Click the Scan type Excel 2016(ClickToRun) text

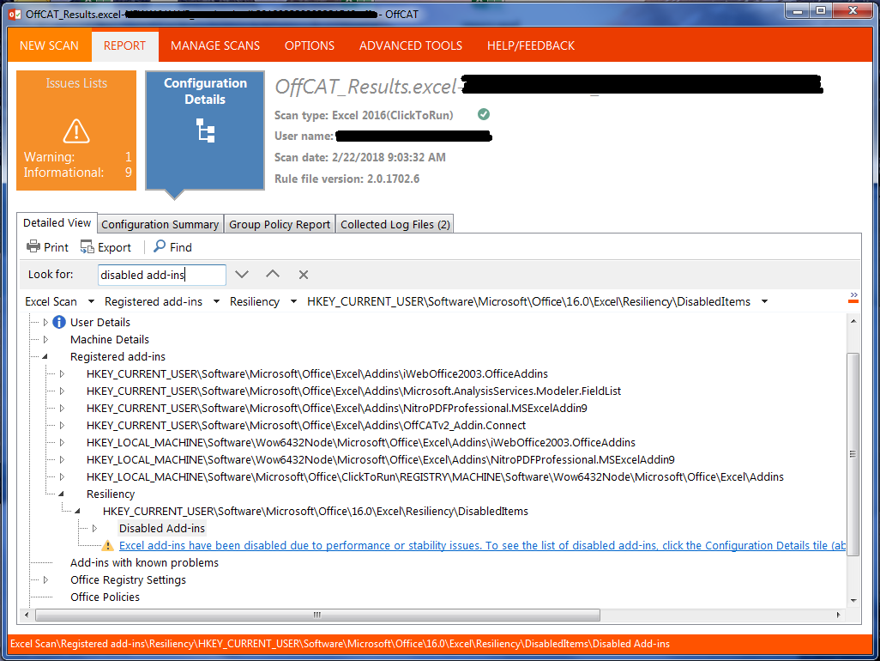364,115
